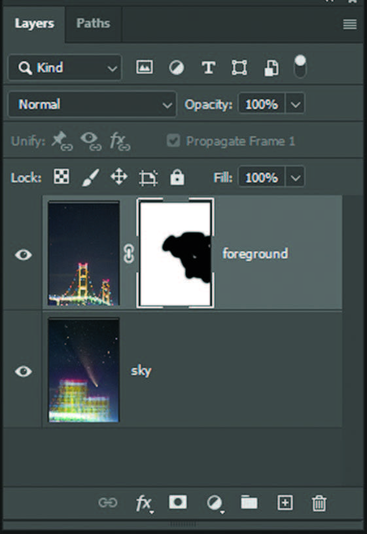Create a new layer

coord(285,503)
